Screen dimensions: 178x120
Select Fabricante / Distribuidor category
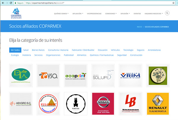click(83, 50)
